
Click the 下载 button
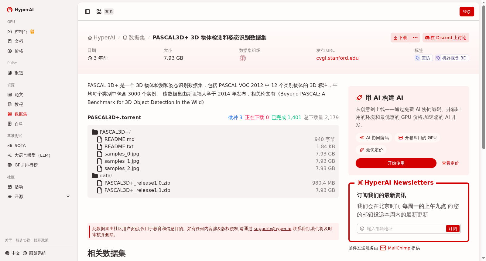coord(400,38)
